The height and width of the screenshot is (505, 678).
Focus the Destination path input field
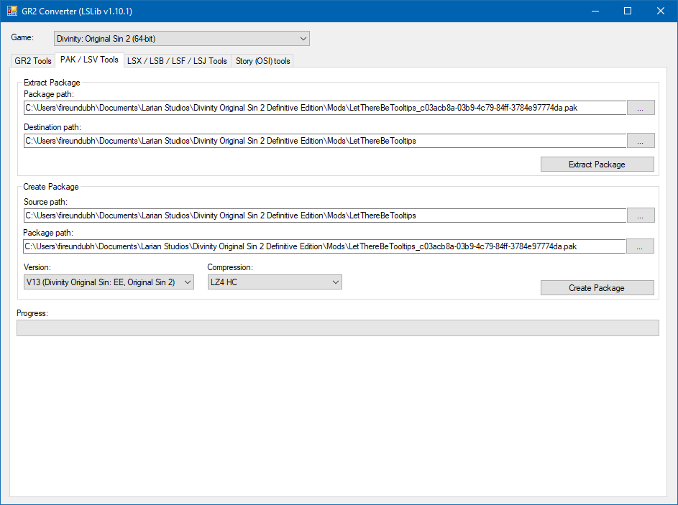point(324,141)
